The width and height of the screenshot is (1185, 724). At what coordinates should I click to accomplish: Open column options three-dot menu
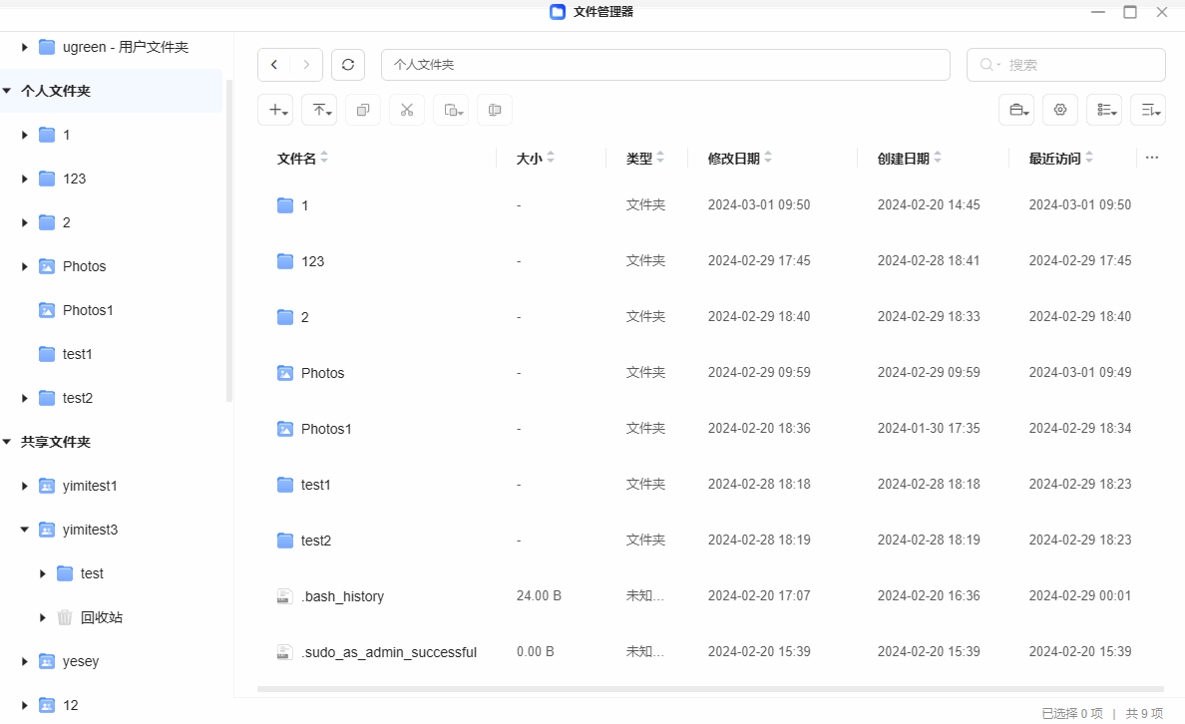[x=1152, y=158]
